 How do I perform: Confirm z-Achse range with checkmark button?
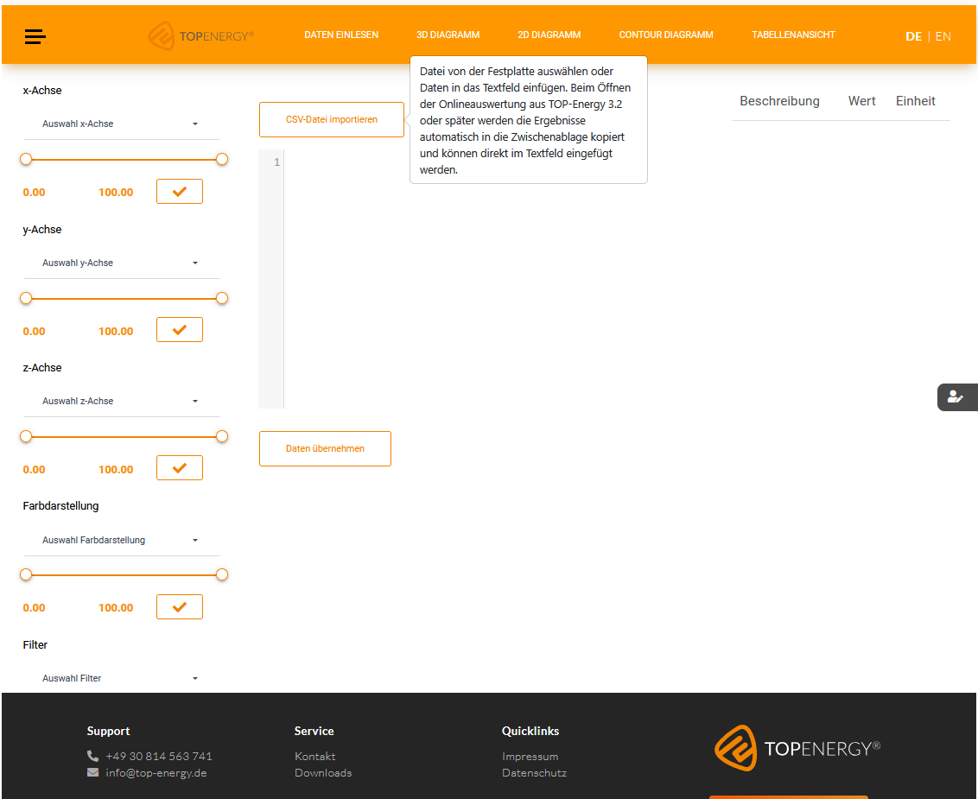[x=180, y=468]
